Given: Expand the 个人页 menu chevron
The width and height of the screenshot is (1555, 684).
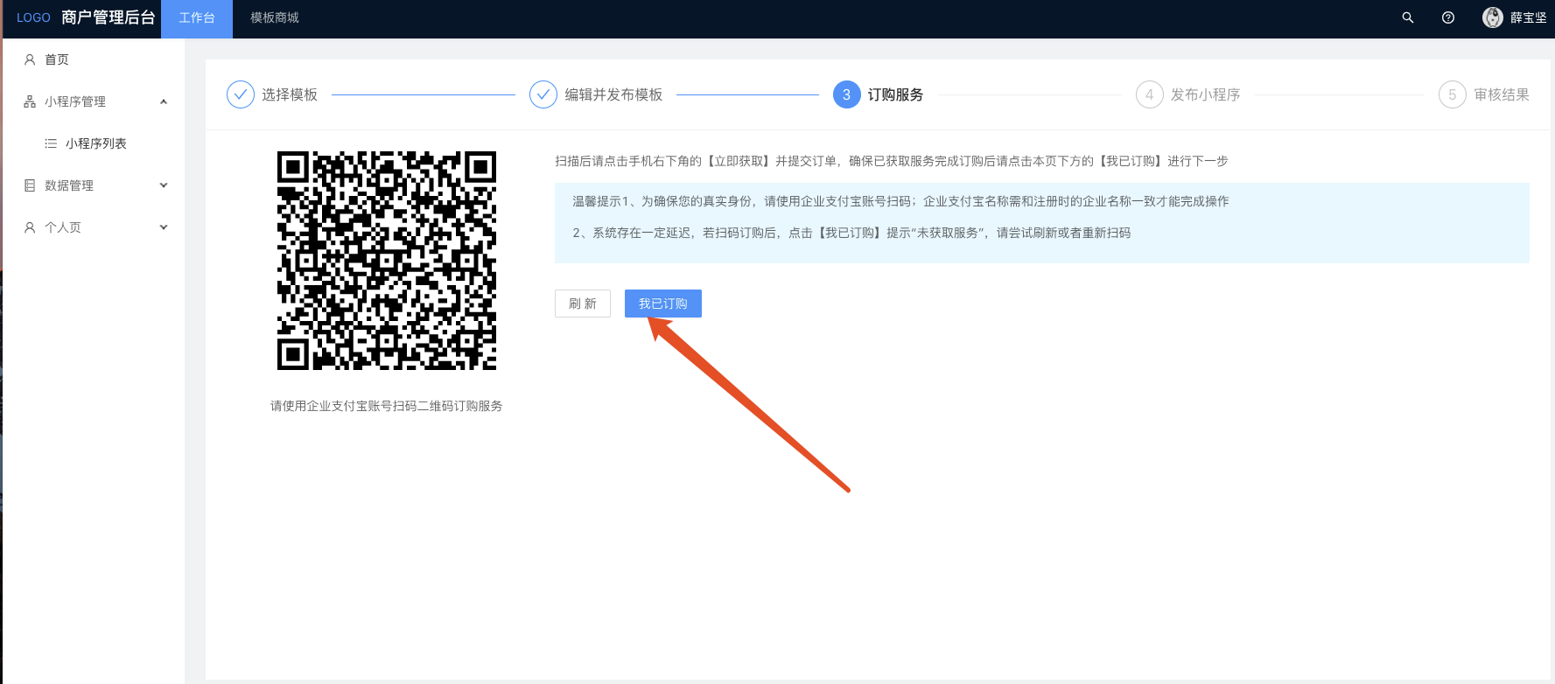Looking at the screenshot, I should (164, 227).
